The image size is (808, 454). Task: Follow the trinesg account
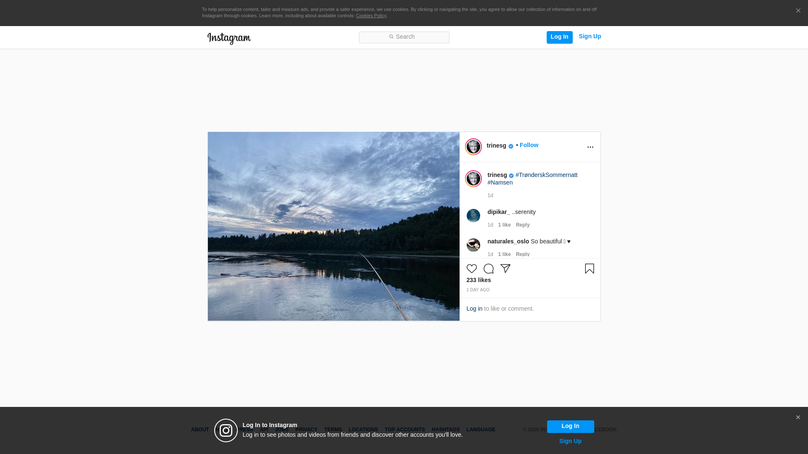pyautogui.click(x=529, y=145)
